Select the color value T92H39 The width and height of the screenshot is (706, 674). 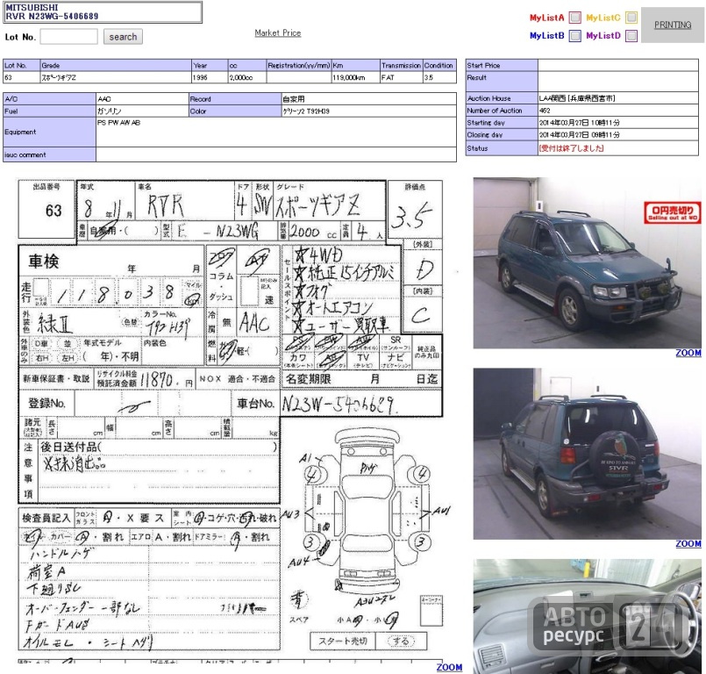click(306, 111)
